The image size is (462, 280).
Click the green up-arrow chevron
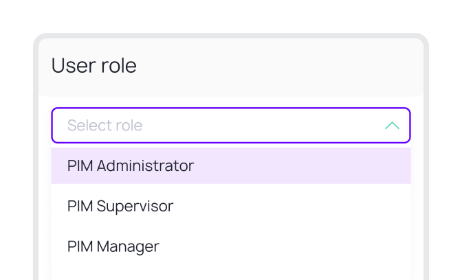(392, 126)
